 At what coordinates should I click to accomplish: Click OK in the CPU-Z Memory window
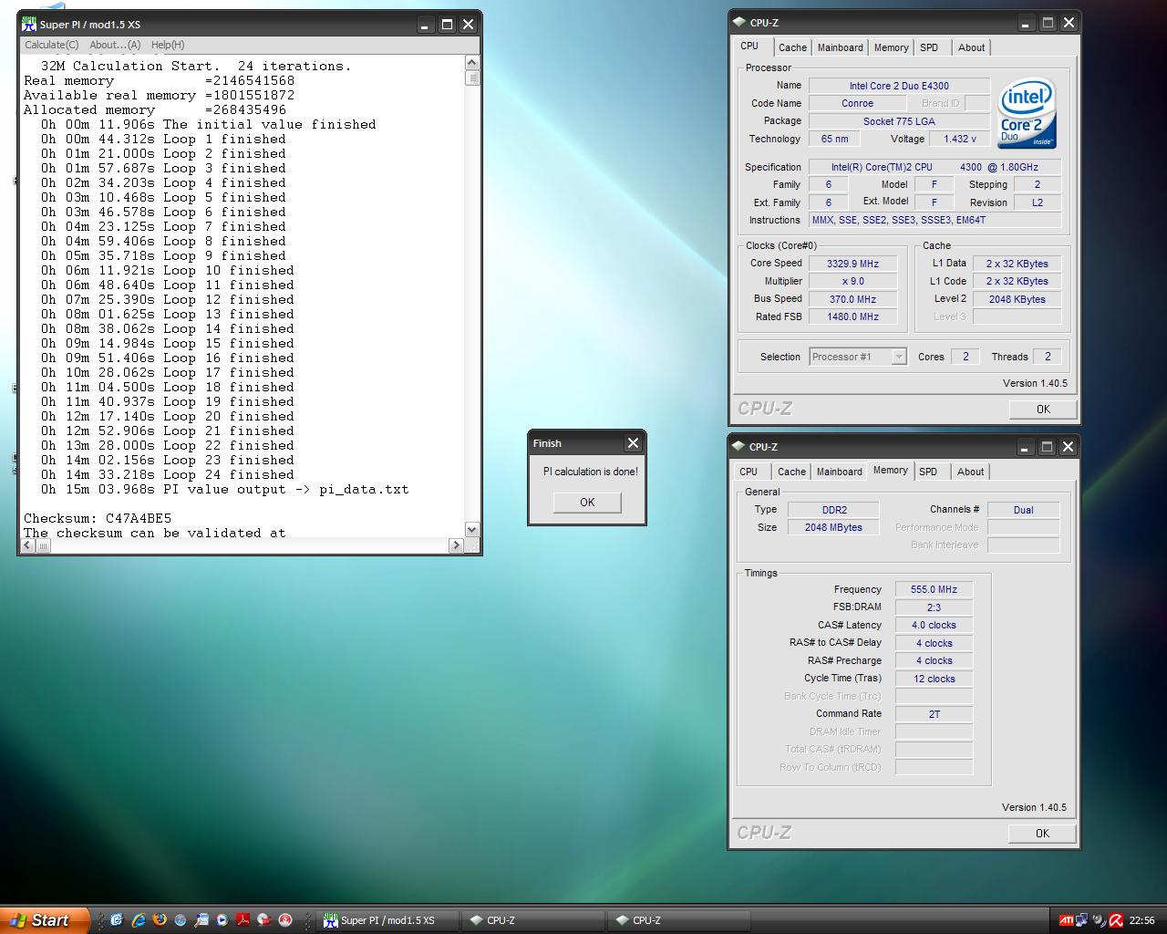click(1042, 834)
